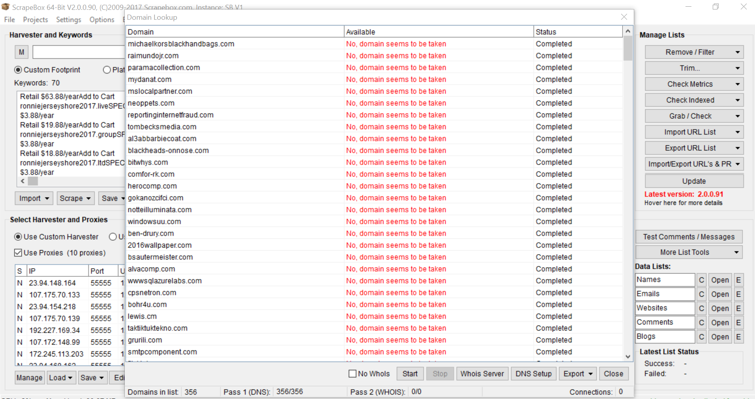Click Test Comments / Messages button
Image resolution: width=755 pixels, height=399 pixels.
pyautogui.click(x=689, y=237)
